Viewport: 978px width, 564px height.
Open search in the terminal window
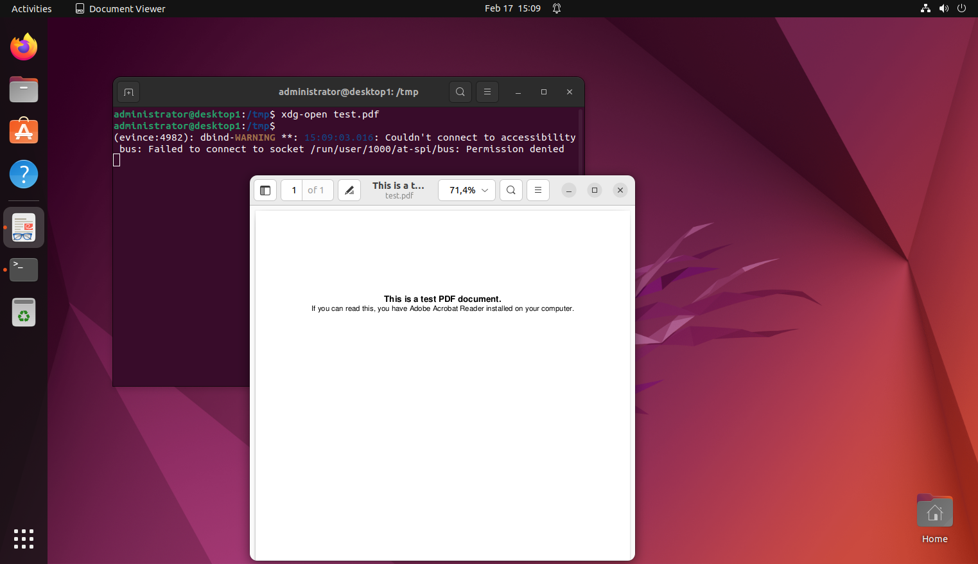point(460,92)
